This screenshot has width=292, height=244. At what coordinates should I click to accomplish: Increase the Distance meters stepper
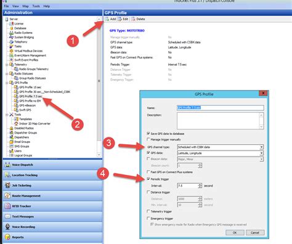[200, 198]
